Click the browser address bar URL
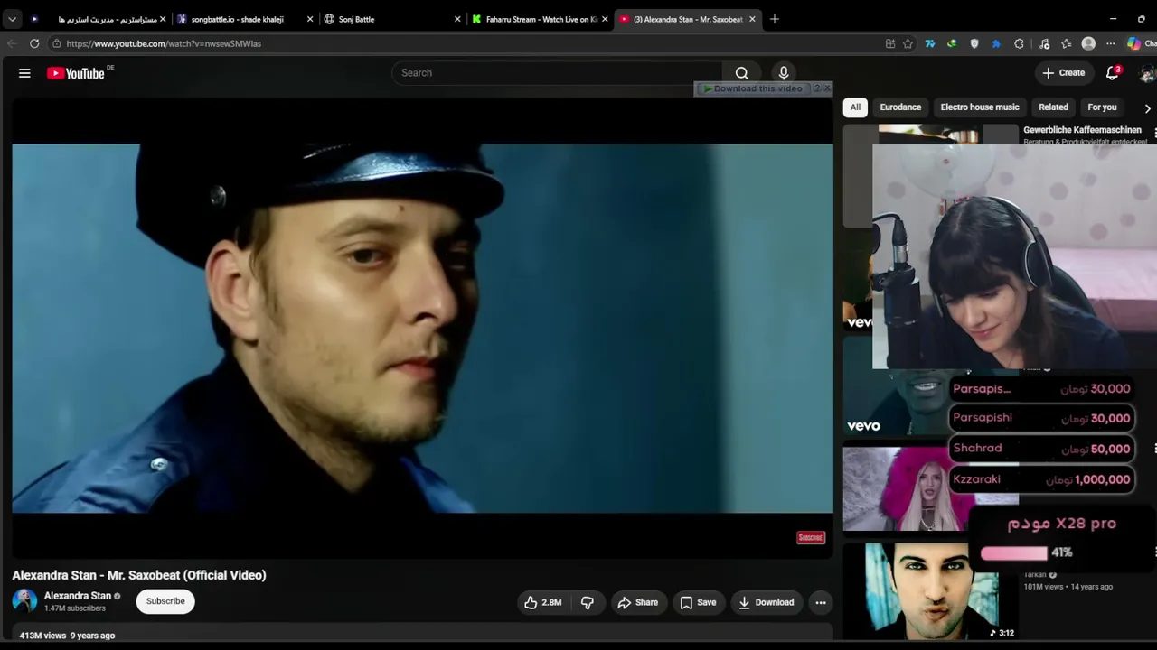This screenshot has width=1157, height=650. (x=164, y=43)
